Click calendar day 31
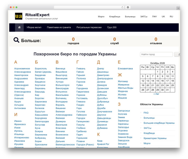The image size is (188, 159). [167, 90]
